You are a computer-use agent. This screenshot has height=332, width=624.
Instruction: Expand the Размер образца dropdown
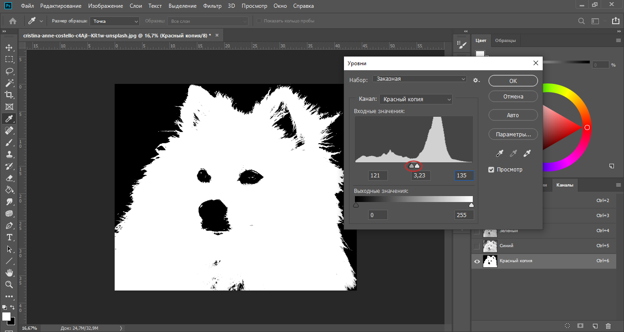[115, 21]
